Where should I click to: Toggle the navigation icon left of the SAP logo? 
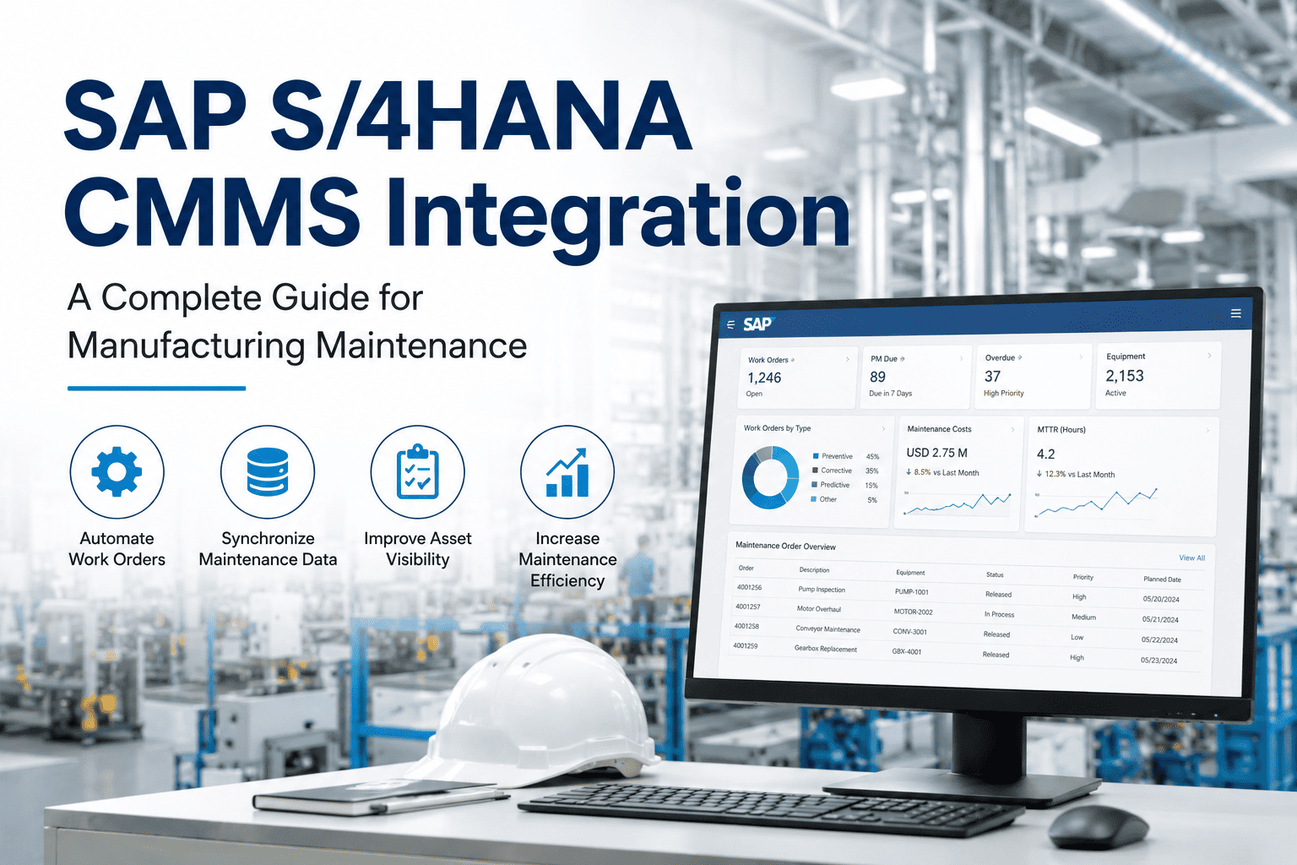[x=730, y=324]
